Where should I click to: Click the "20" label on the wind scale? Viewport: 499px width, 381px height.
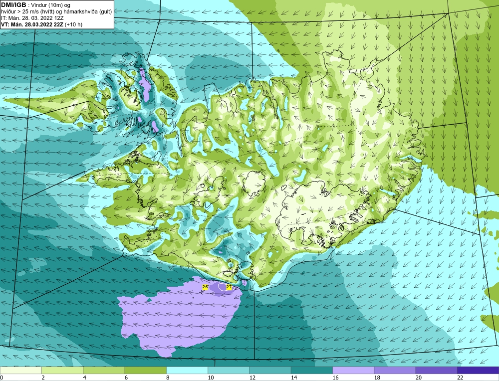click(418, 378)
